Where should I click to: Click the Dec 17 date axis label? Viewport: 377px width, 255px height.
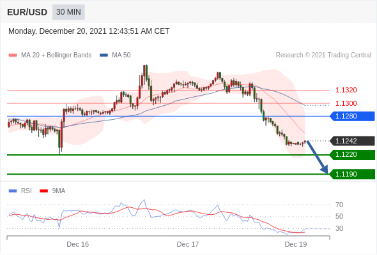click(x=187, y=244)
